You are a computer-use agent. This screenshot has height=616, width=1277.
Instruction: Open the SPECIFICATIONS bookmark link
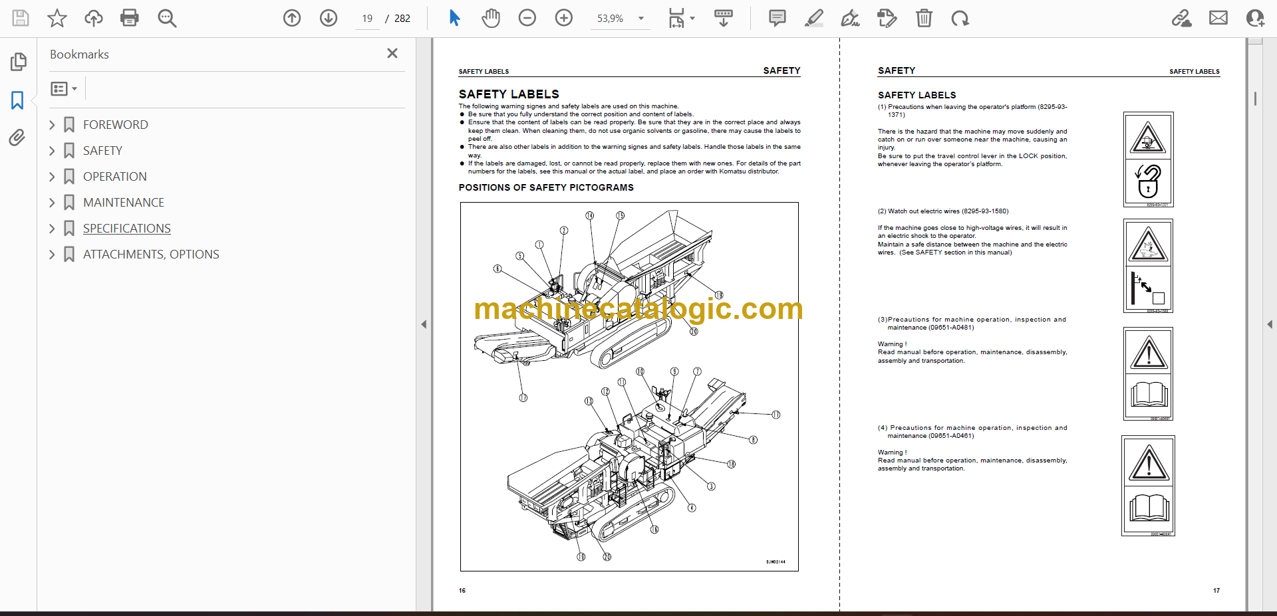click(x=126, y=229)
